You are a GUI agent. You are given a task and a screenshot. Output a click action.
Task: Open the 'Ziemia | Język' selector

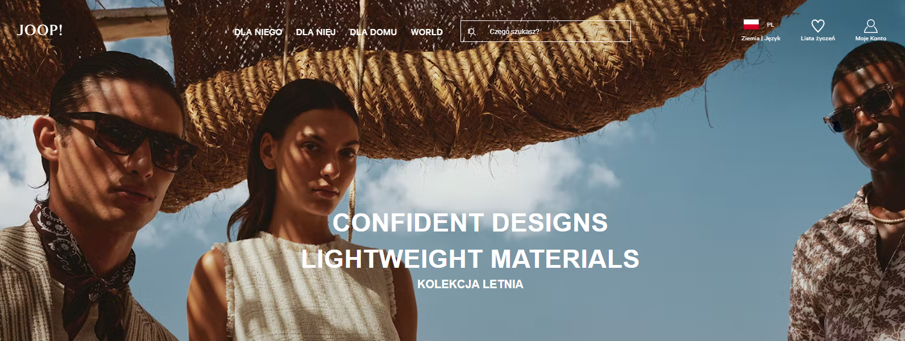coord(761,39)
